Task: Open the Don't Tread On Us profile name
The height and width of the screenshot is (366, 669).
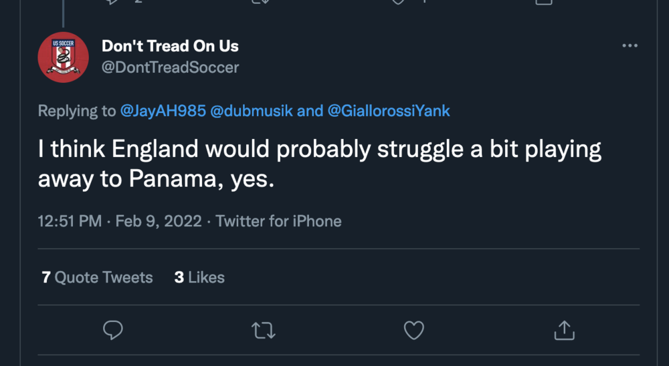Action: 170,46
